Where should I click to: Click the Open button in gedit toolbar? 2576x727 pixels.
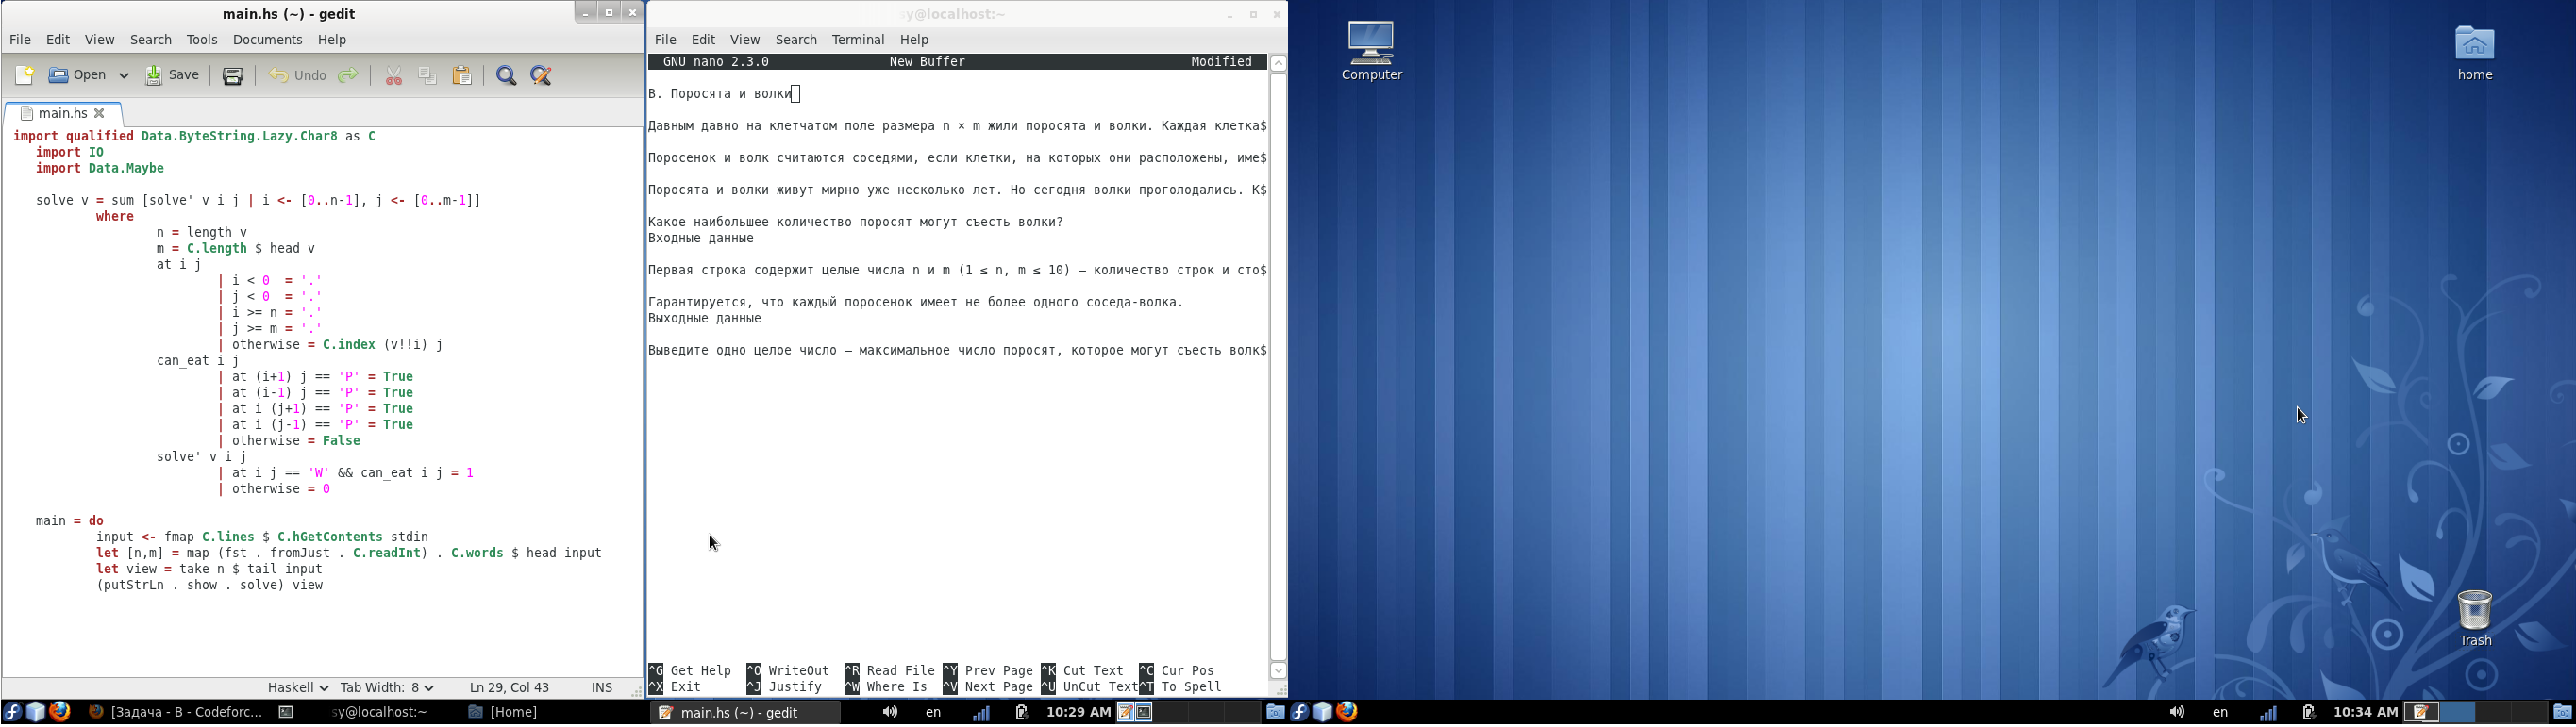pos(78,75)
